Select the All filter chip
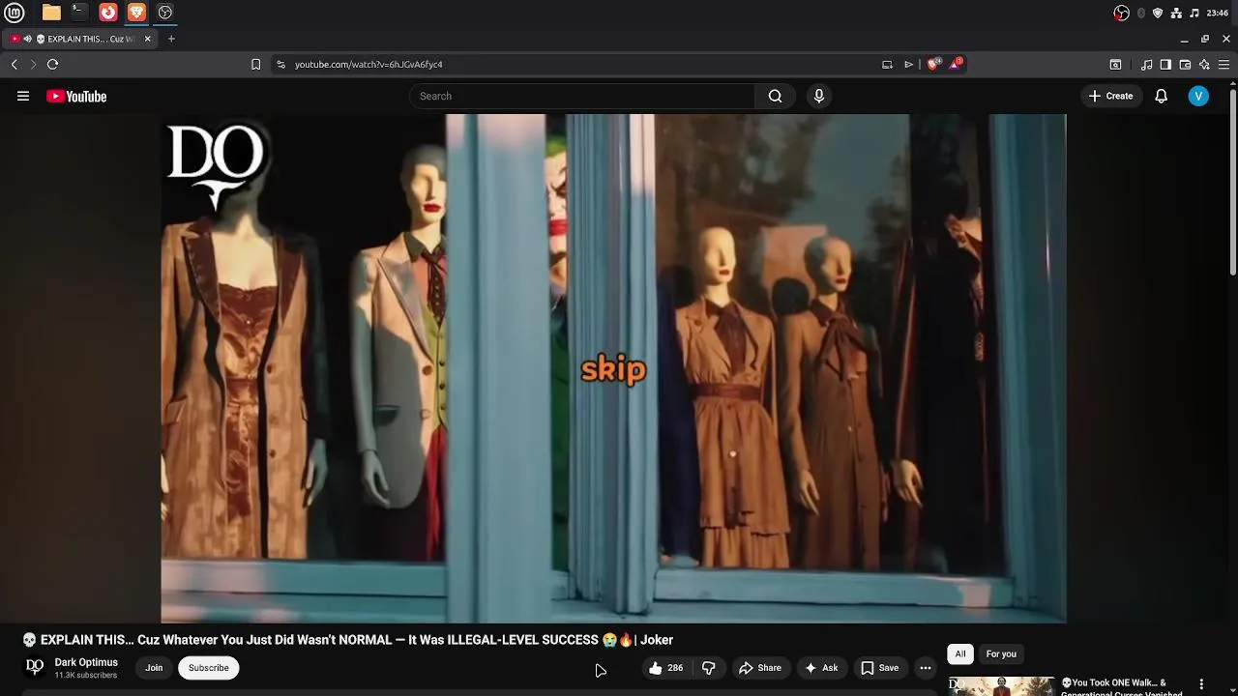This screenshot has height=696, width=1238. pos(960,654)
